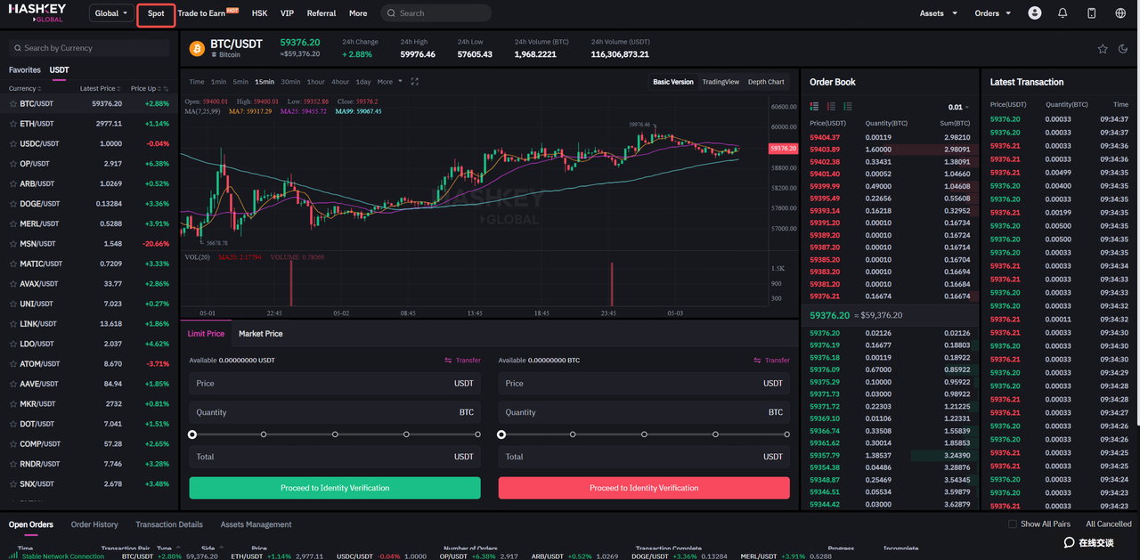Open the globe language selector

(x=1120, y=13)
